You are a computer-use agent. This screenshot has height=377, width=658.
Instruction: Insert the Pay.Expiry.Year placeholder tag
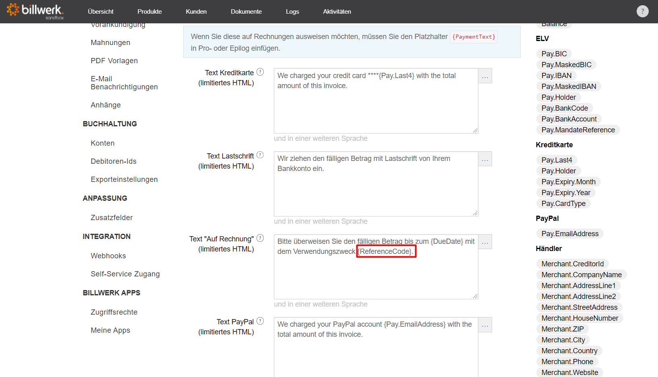[x=566, y=193]
